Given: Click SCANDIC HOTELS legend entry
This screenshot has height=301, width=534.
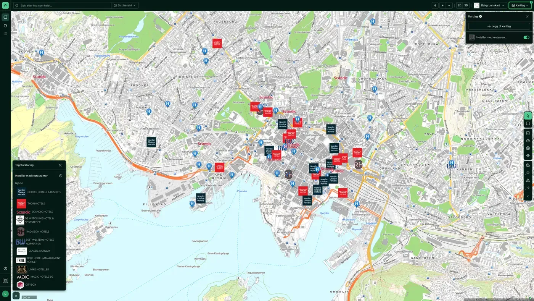Looking at the screenshot, I should [x=35, y=212].
